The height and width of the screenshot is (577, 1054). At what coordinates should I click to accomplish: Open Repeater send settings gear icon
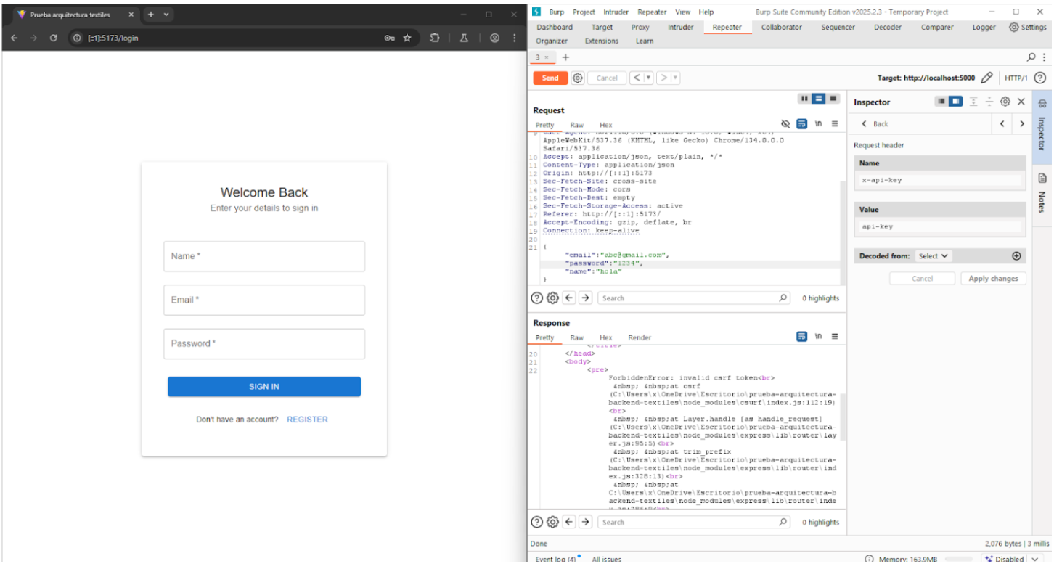[578, 78]
